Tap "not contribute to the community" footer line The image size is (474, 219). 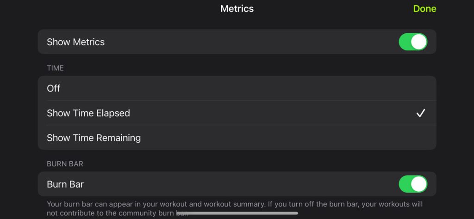(x=111, y=213)
